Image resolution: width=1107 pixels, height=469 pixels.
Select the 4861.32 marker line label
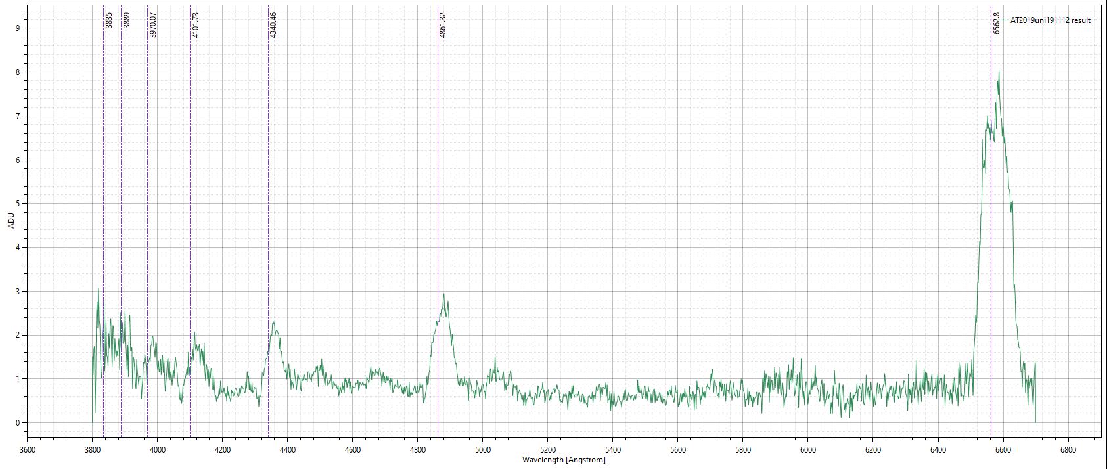(x=443, y=25)
